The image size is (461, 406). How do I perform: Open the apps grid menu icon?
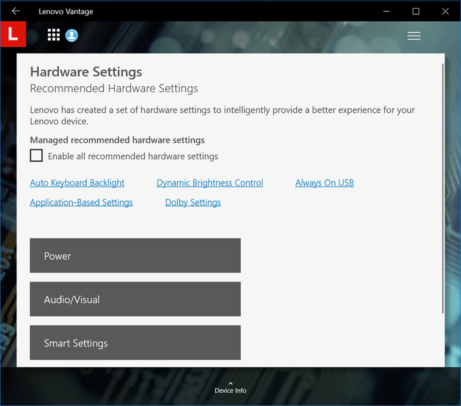click(x=54, y=35)
